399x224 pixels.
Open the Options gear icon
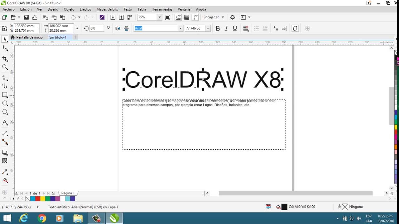[232, 17]
